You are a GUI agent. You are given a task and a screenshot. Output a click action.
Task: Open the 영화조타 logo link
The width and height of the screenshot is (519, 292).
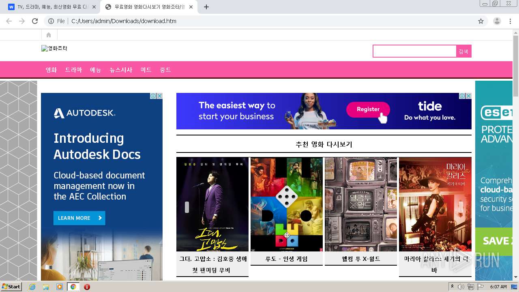pos(54,48)
